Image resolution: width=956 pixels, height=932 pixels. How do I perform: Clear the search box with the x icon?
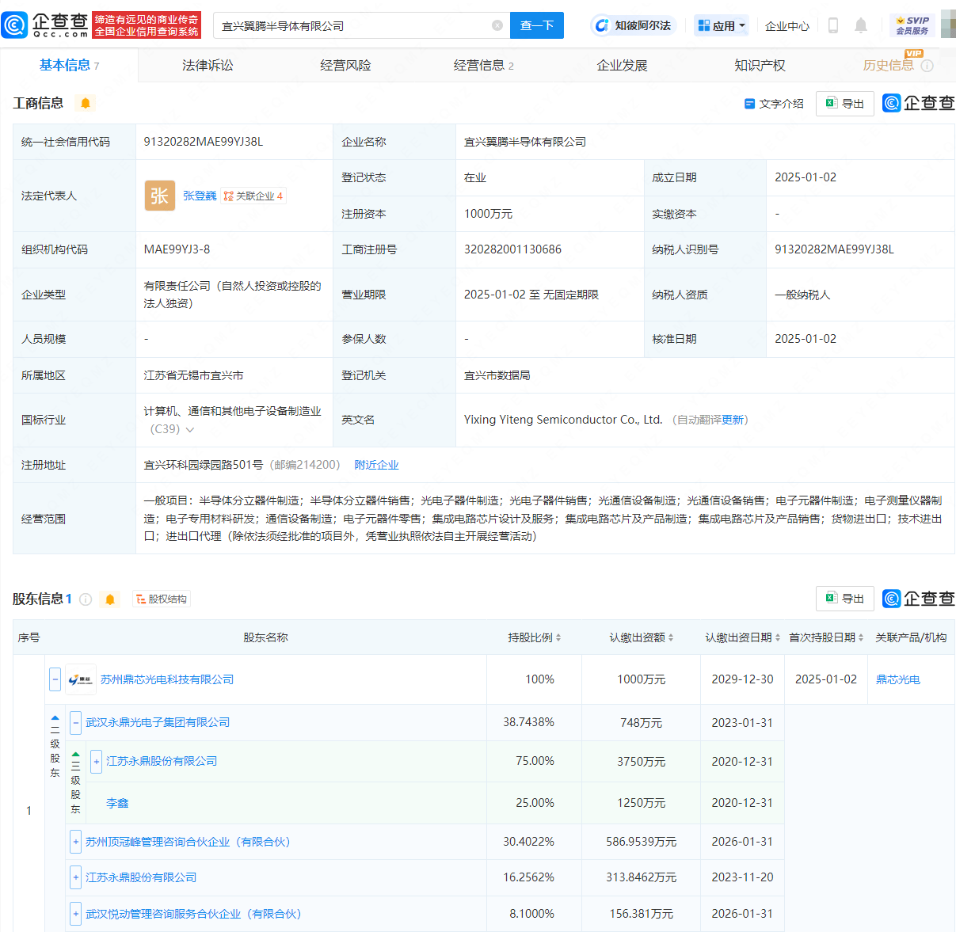click(x=497, y=25)
